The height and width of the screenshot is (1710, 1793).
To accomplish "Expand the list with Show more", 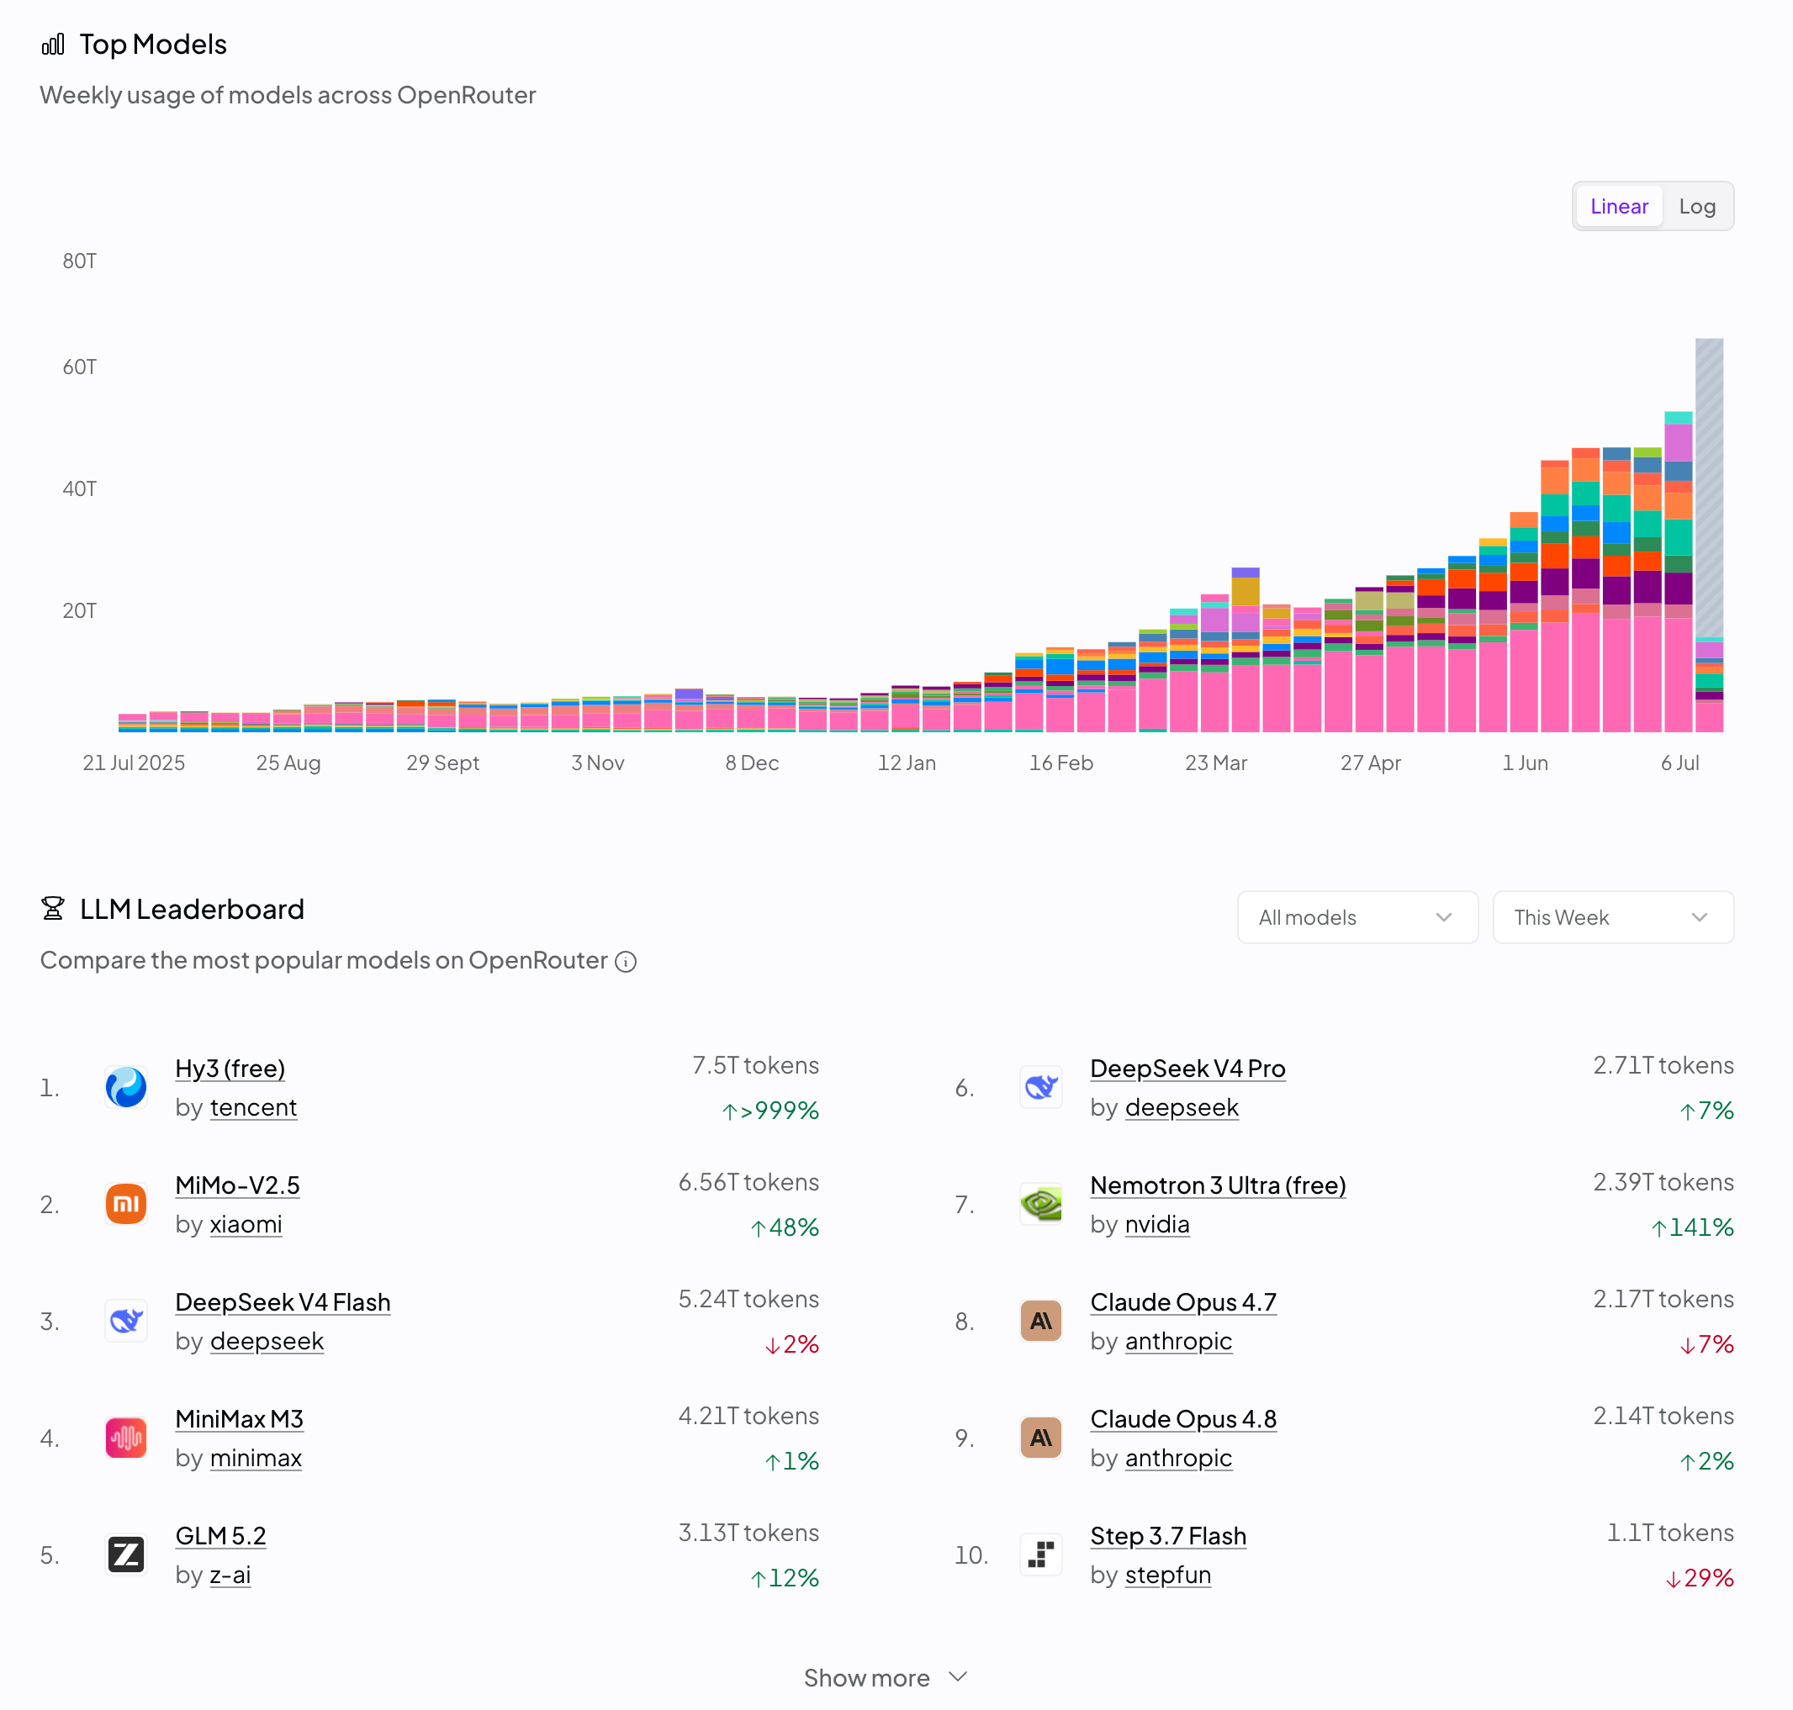I will [885, 1677].
